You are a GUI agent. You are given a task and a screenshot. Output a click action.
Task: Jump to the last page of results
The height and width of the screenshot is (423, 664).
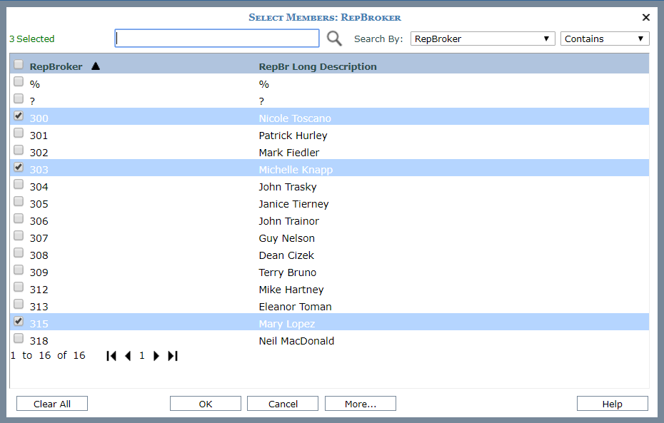(173, 356)
